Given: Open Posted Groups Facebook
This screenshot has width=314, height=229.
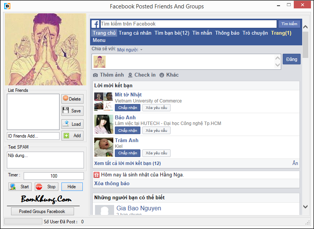Looking at the screenshot, I should (42, 211).
